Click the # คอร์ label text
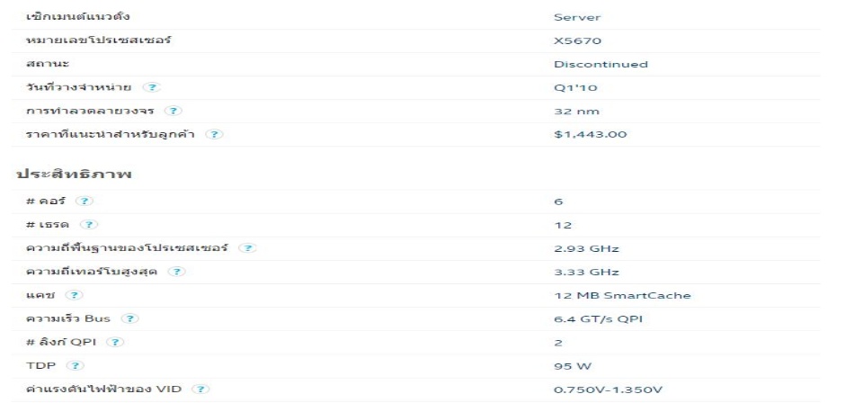The image size is (863, 403). 45,201
